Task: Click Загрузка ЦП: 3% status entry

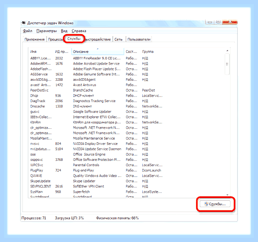Action: [69, 218]
